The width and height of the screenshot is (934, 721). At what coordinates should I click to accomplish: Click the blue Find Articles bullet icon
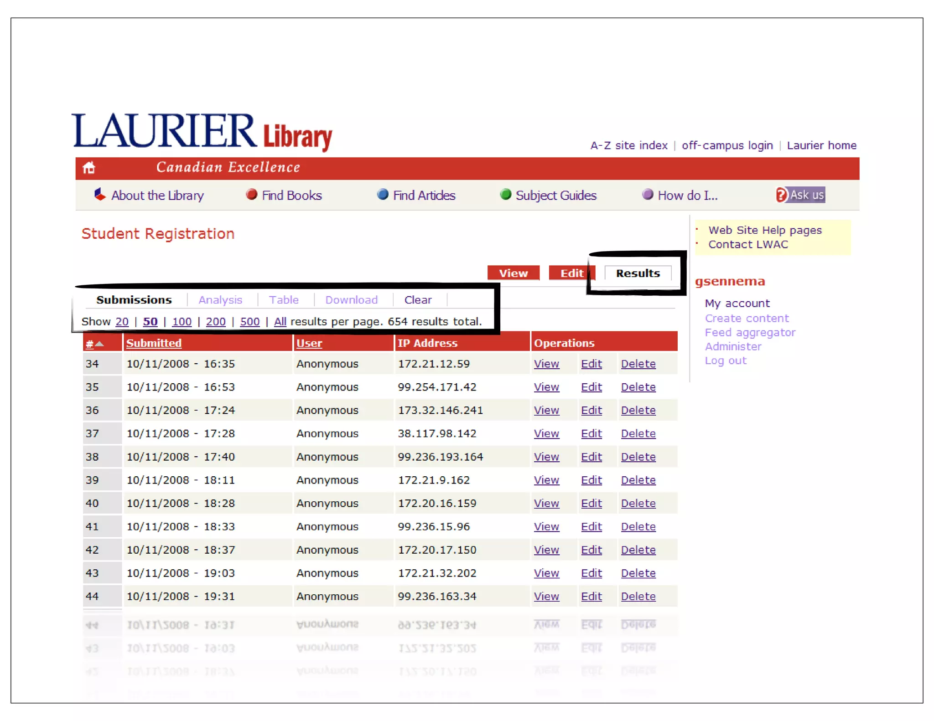383,195
